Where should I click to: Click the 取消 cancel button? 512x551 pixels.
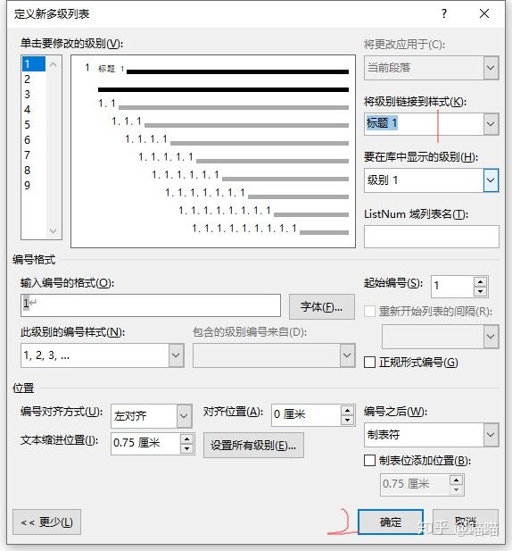(466, 522)
